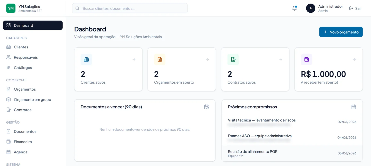Click the blue building icon on Clientes ativos card
Image resolution: width=371 pixels, height=166 pixels.
(86, 59)
